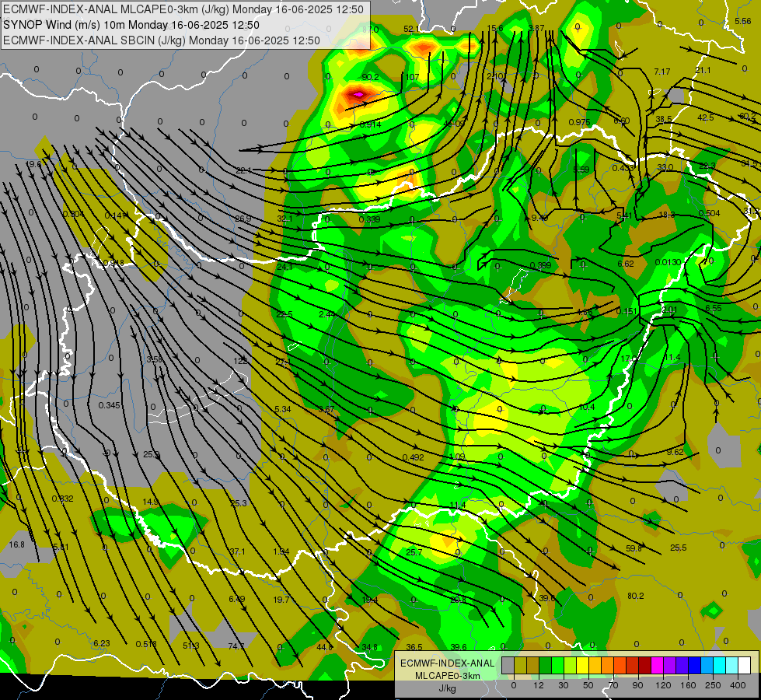Click the map value 0.492
761x700 pixels.
tap(413, 457)
